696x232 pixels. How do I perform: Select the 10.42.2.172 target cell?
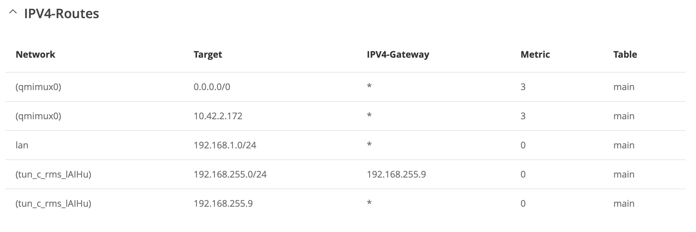click(218, 116)
